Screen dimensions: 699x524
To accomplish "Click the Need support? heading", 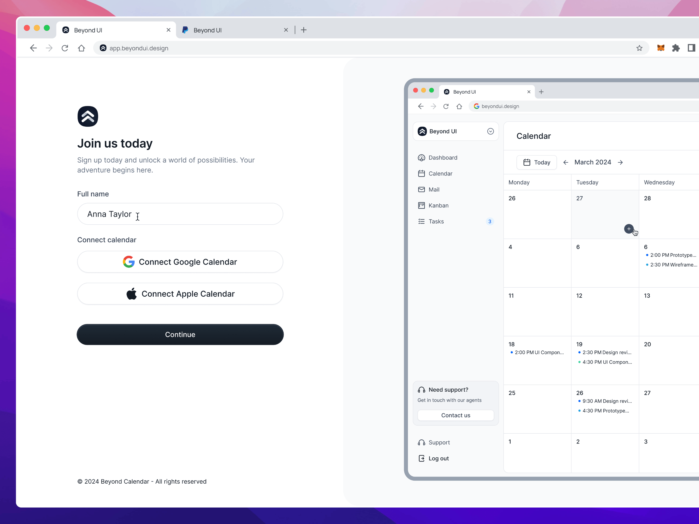I will point(448,390).
